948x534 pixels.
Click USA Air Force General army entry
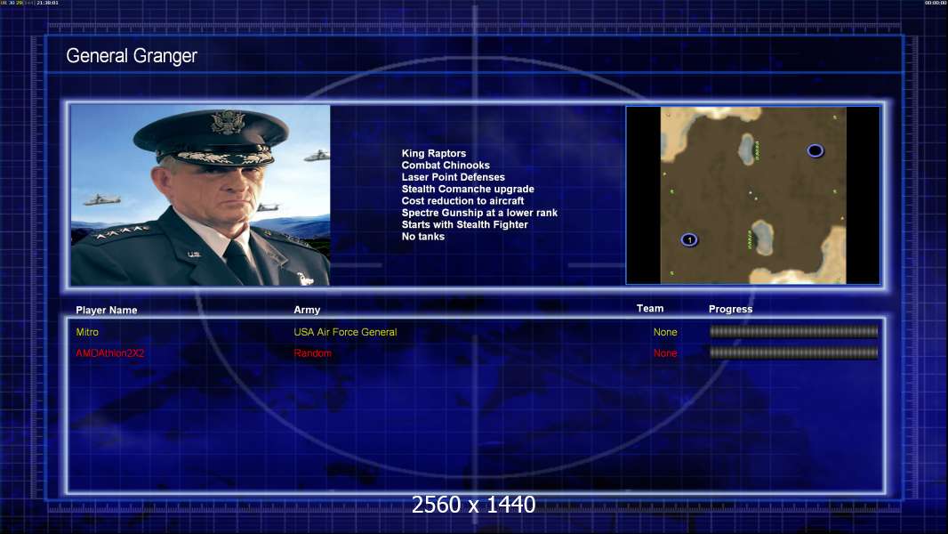[x=345, y=332]
